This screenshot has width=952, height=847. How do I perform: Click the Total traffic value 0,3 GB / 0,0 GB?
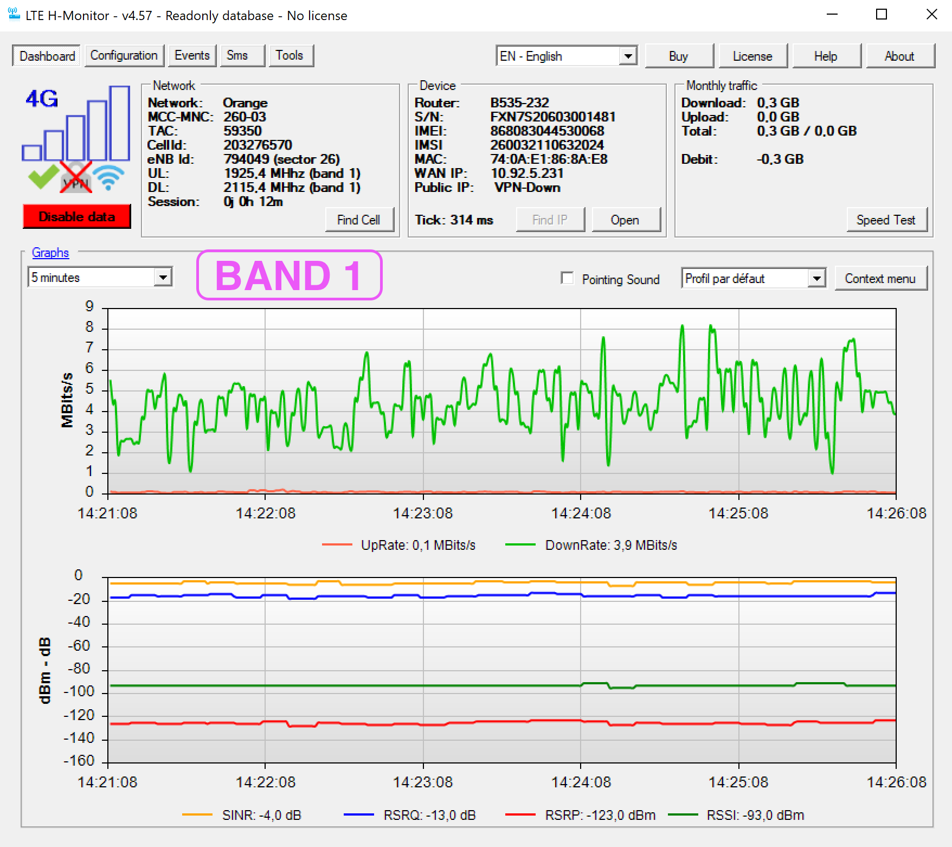click(x=807, y=131)
